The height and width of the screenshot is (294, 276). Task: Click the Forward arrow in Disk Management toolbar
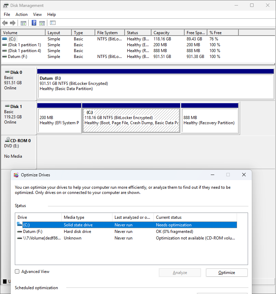point(12,23)
